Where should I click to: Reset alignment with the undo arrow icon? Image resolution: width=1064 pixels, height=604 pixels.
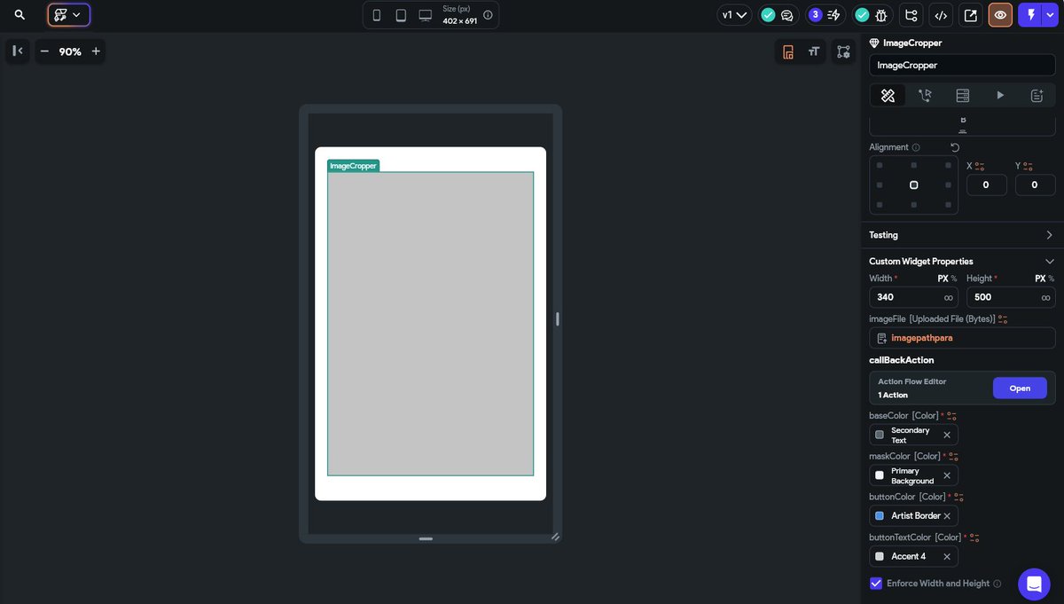[x=955, y=147]
